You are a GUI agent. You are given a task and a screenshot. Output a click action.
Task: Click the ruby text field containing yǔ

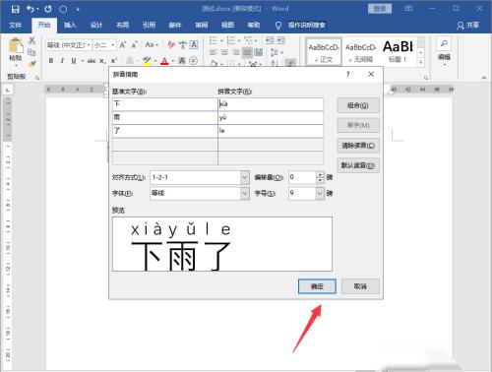[x=271, y=118]
